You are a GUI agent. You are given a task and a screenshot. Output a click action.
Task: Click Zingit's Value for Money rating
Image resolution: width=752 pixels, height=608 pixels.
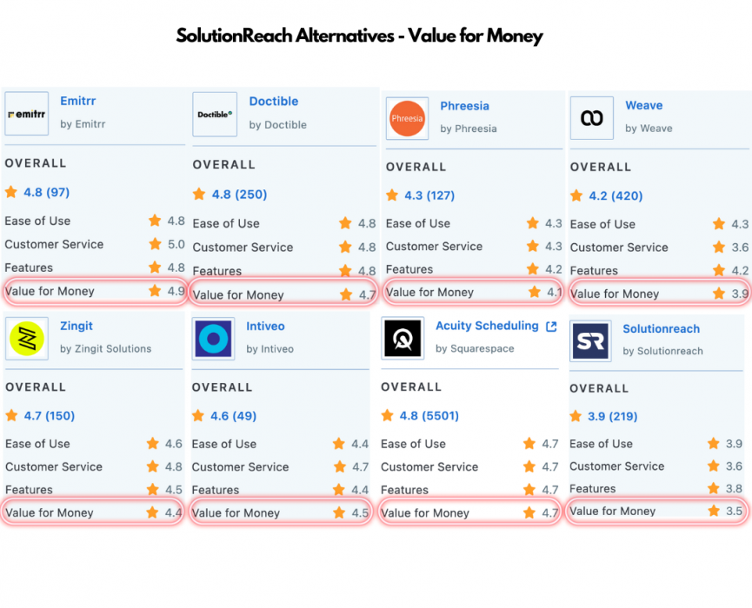pos(174,512)
